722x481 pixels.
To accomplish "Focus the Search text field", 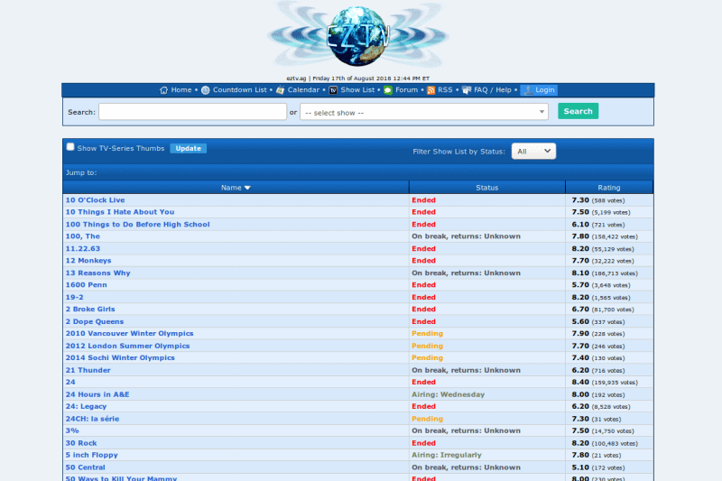I will [192, 112].
